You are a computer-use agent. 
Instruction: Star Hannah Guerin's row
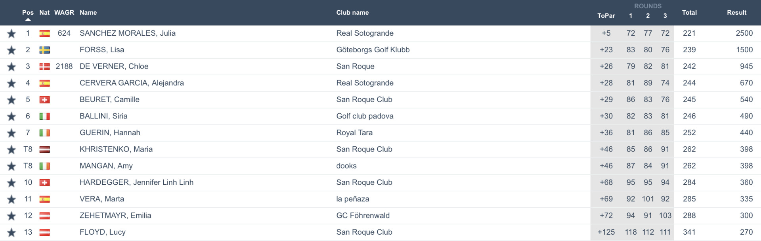pos(11,133)
